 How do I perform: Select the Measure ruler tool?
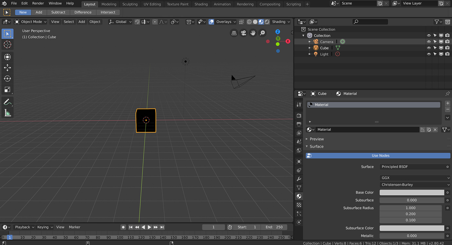coord(8,113)
